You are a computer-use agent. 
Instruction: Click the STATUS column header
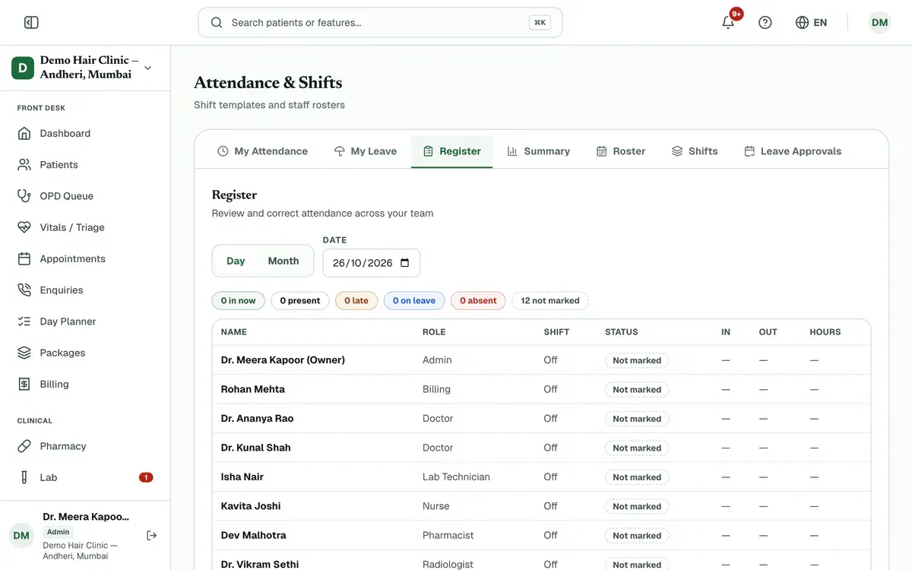(622, 332)
